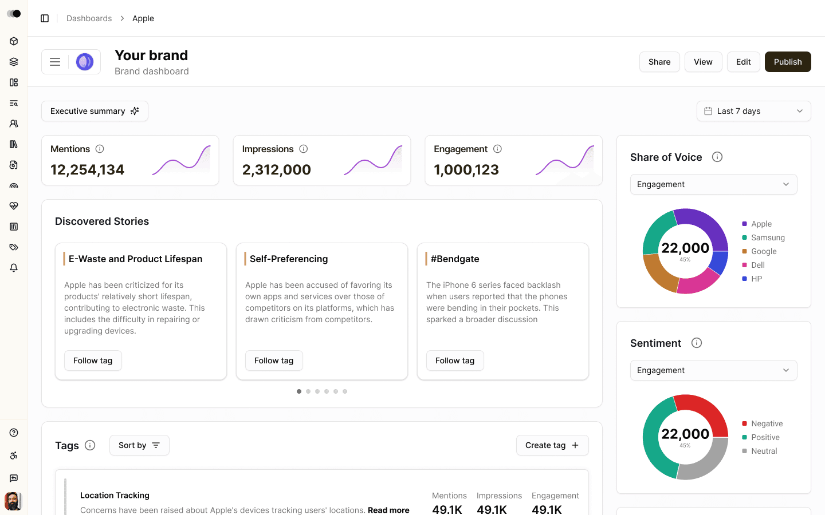Screen dimensions: 825x515
Task: Open the library books icon in sidebar
Action: click(x=14, y=144)
